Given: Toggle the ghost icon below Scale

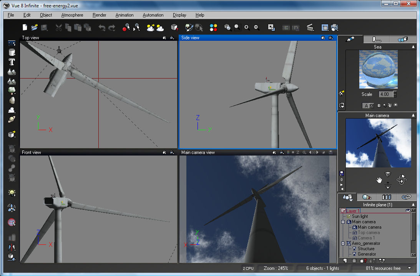Looking at the screenshot, I should (379, 105).
